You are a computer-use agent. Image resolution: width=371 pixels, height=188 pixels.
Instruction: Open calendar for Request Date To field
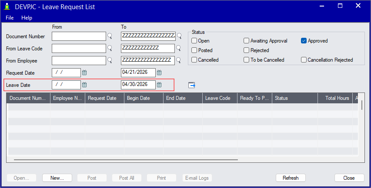click(159, 73)
